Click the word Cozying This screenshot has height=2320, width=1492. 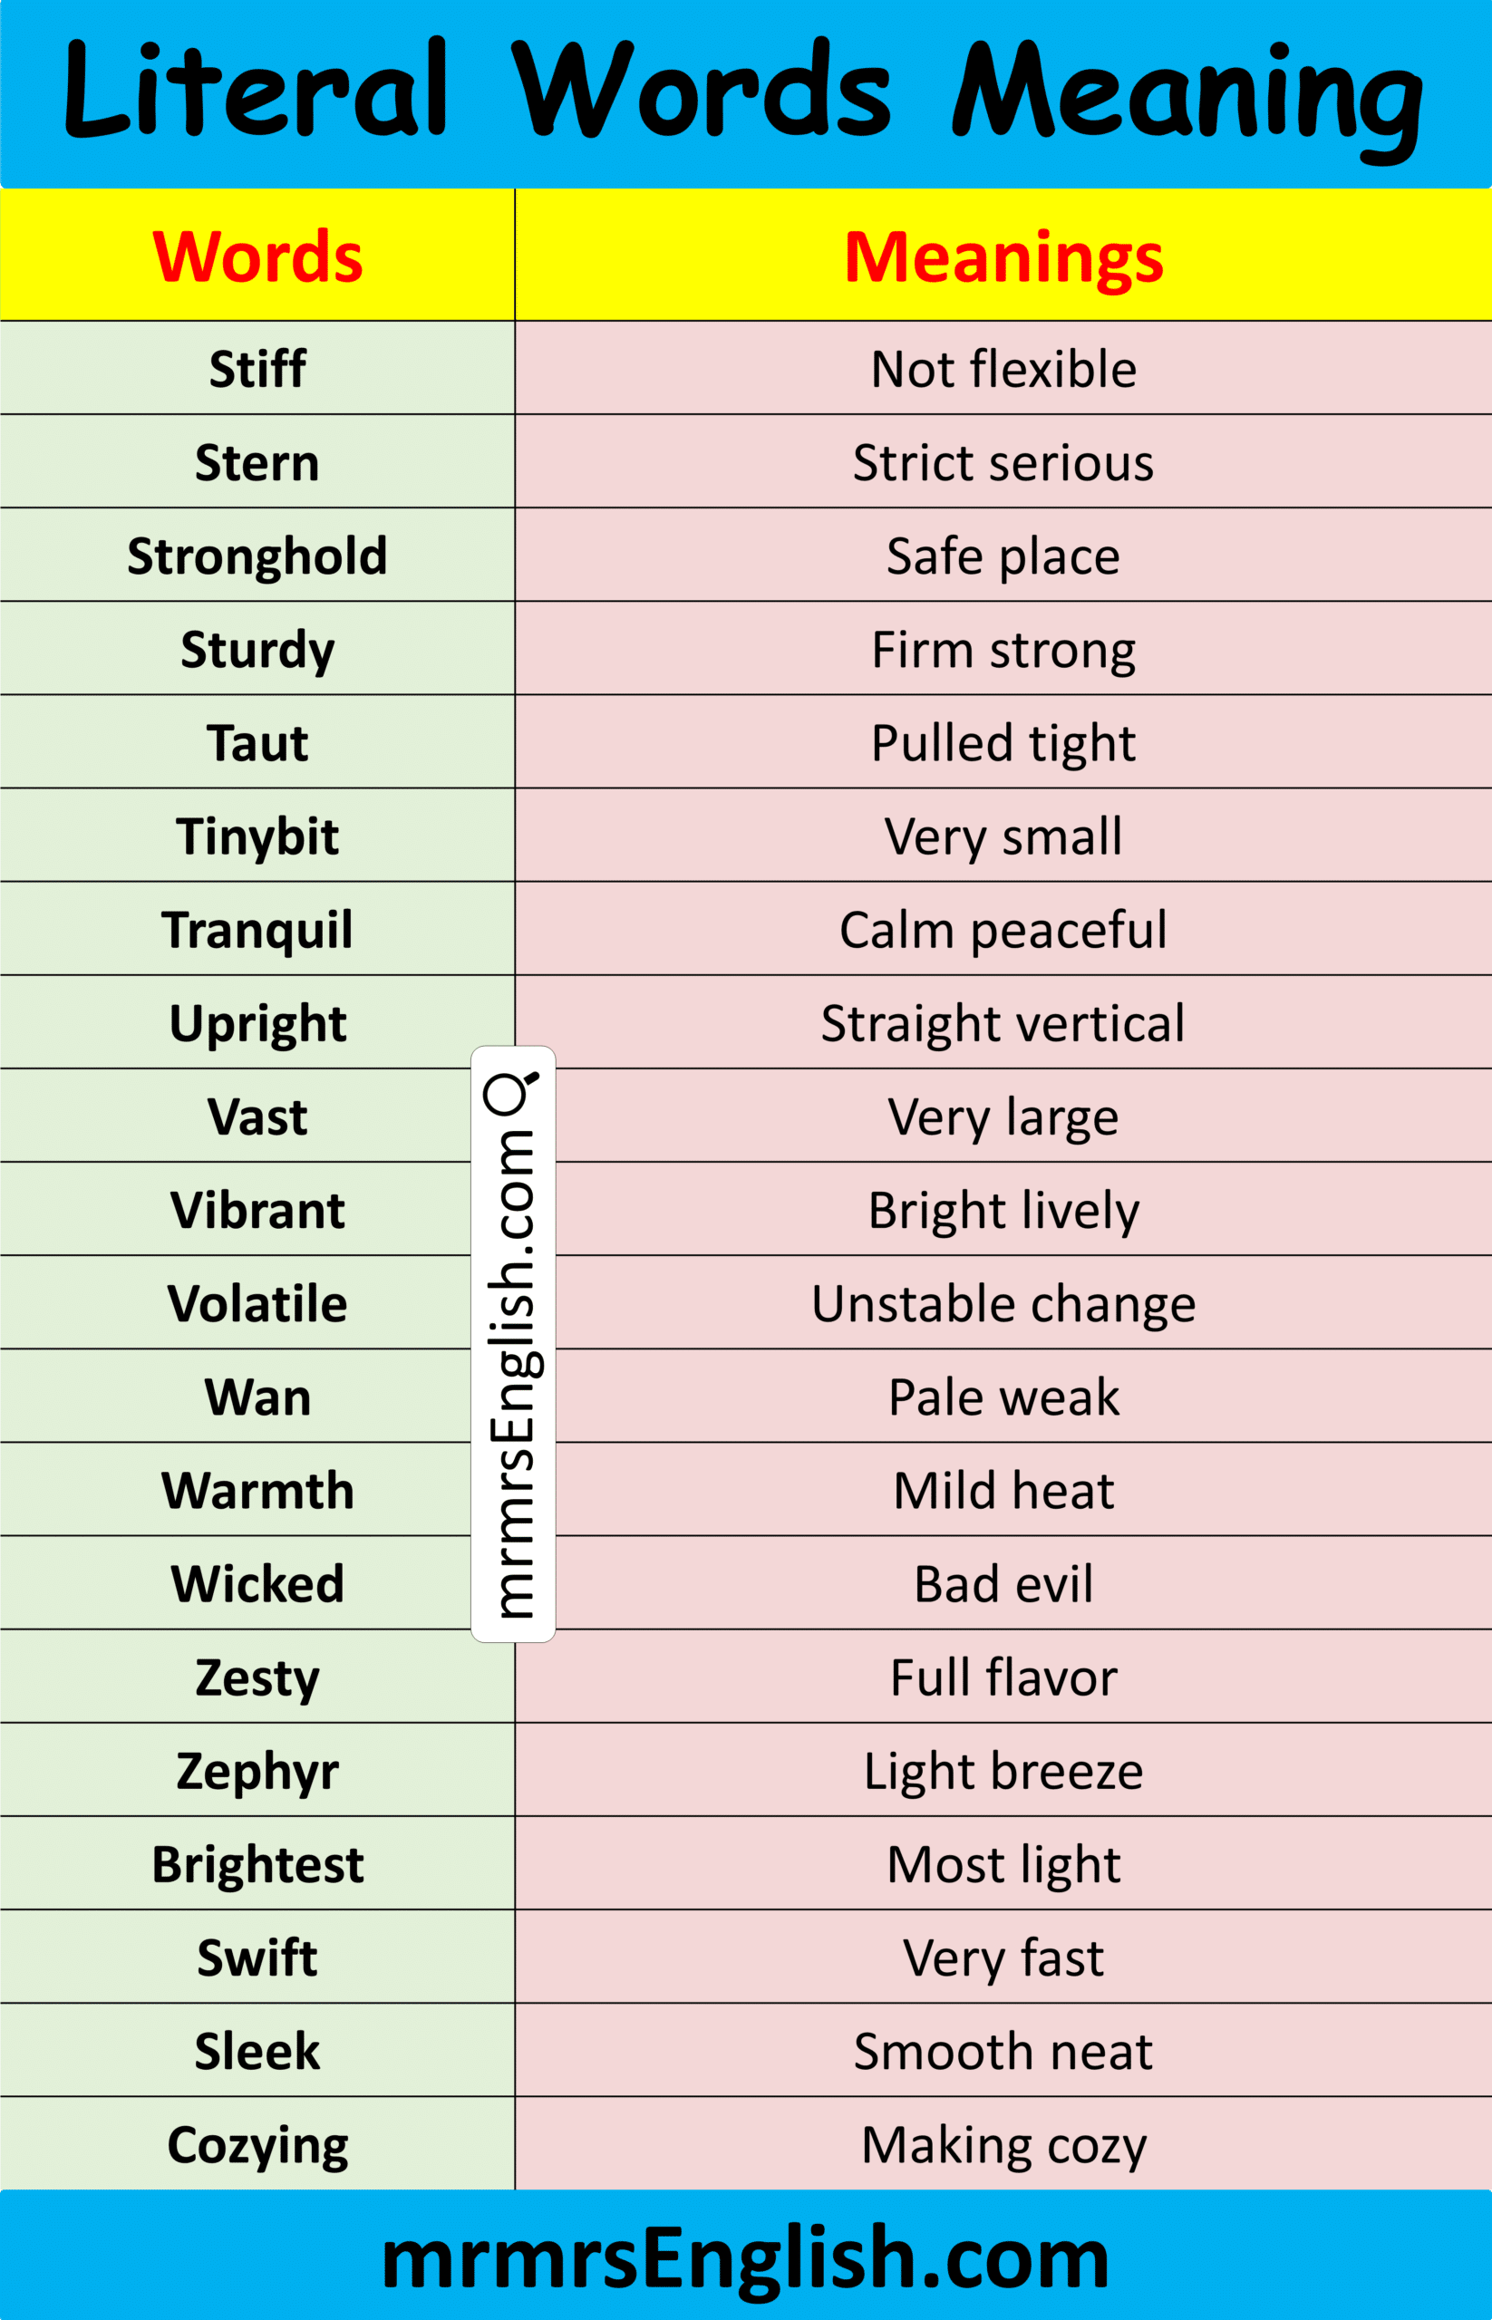click(257, 2146)
